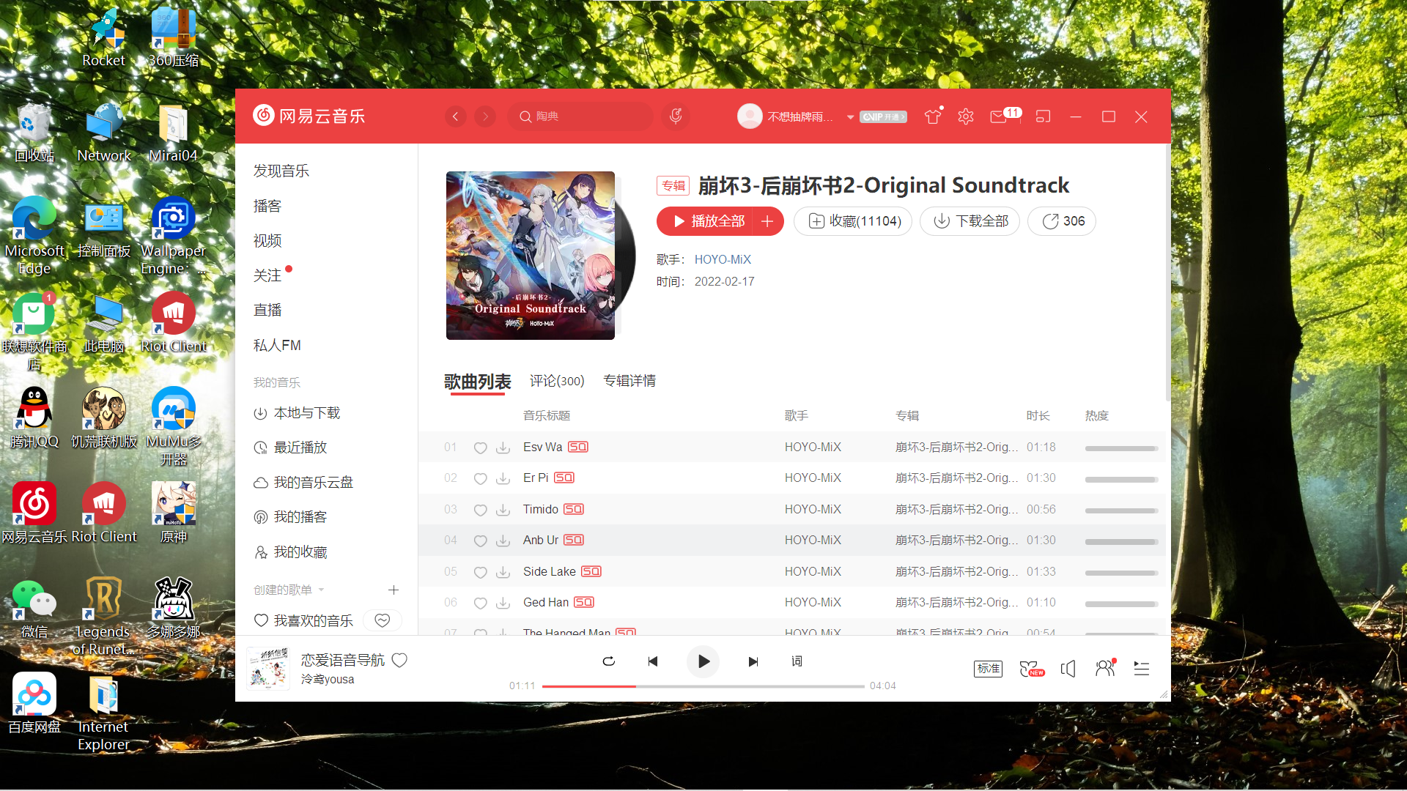Like the song Esv Wa
1407x791 pixels.
point(480,448)
